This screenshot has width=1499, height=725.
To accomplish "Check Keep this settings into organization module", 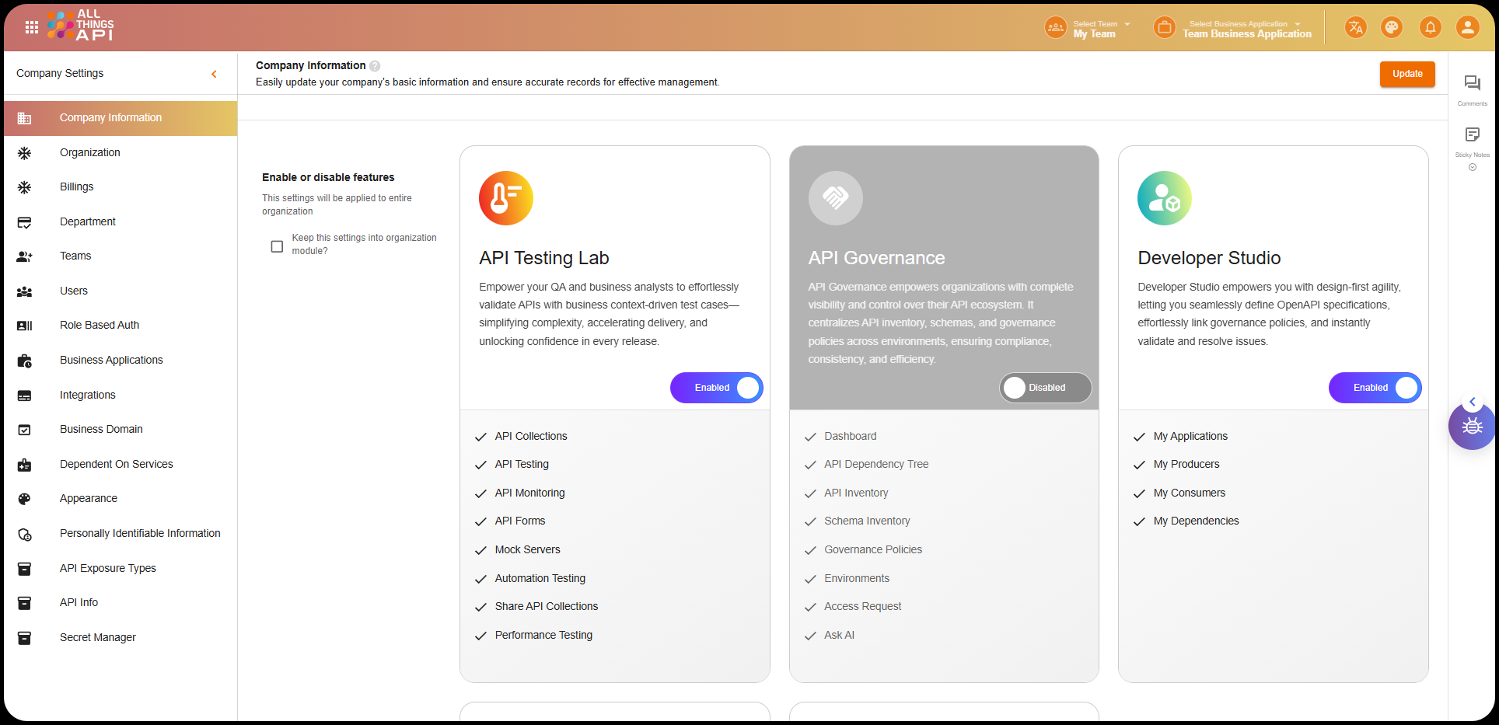I will 277,246.
